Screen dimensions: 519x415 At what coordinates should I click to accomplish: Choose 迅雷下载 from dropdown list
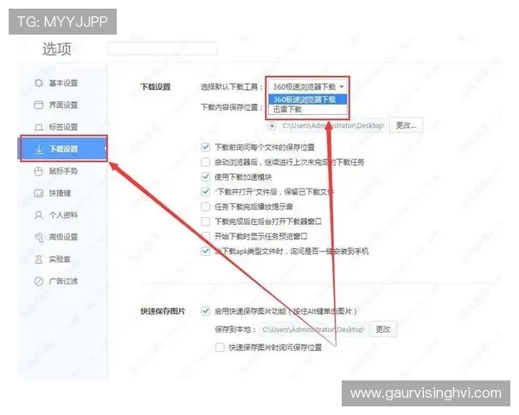click(307, 109)
